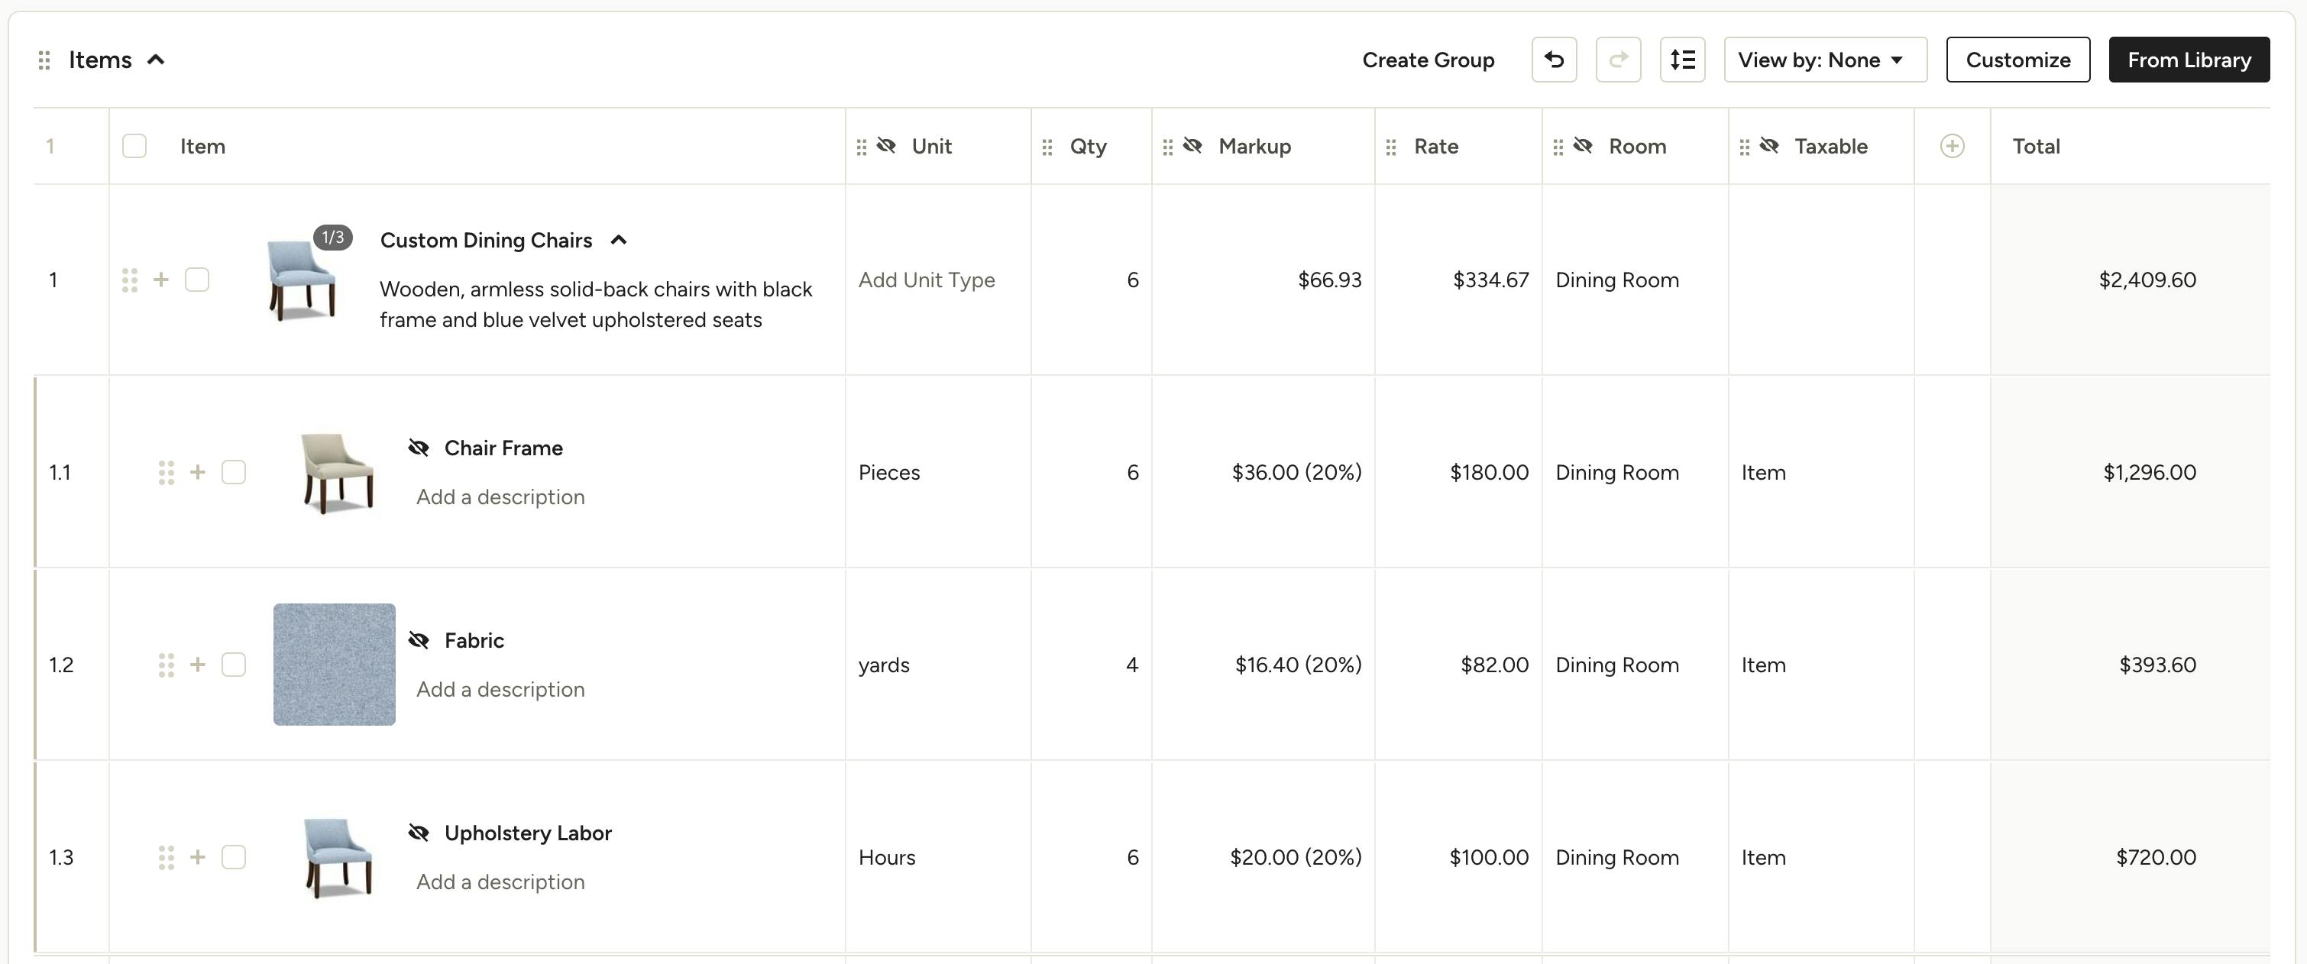Click the redo icon
Screen dimensions: 2307x964
point(1618,59)
